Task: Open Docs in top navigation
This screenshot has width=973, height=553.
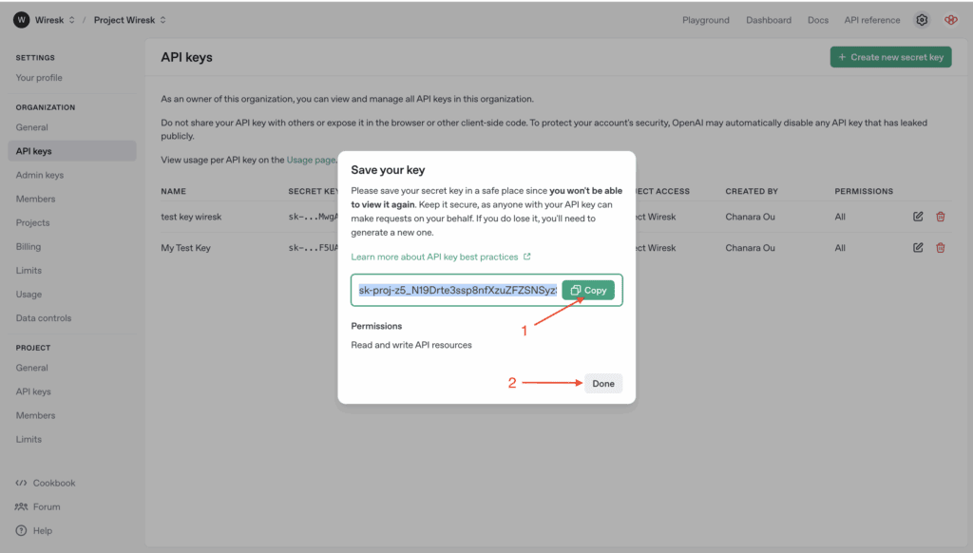Action: [818, 20]
